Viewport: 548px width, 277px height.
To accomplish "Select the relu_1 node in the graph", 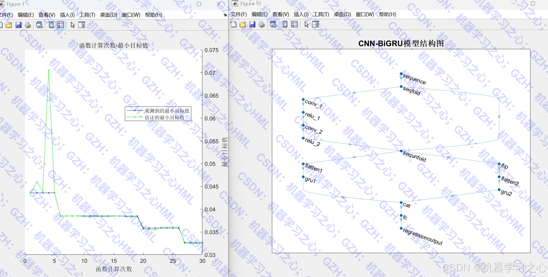I will (x=303, y=112).
